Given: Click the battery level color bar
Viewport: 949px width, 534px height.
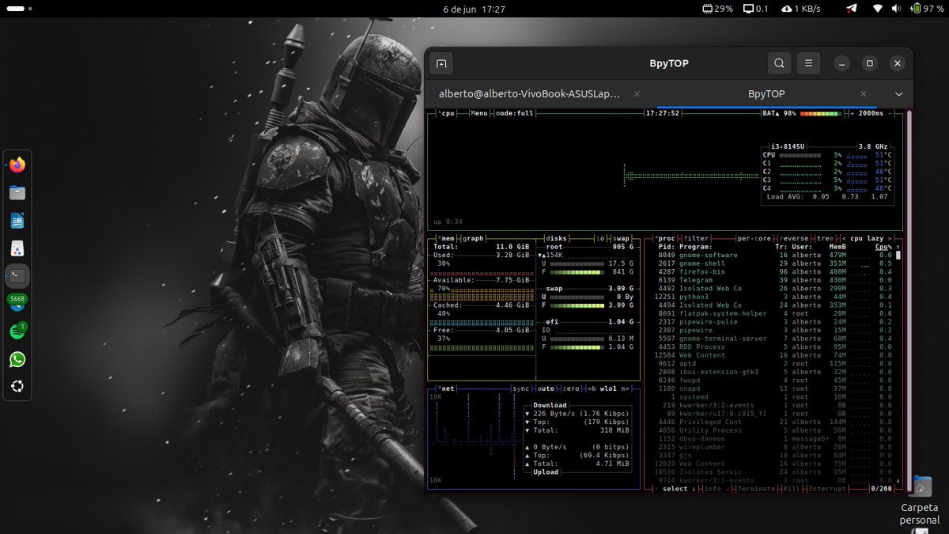Looking at the screenshot, I should point(819,113).
